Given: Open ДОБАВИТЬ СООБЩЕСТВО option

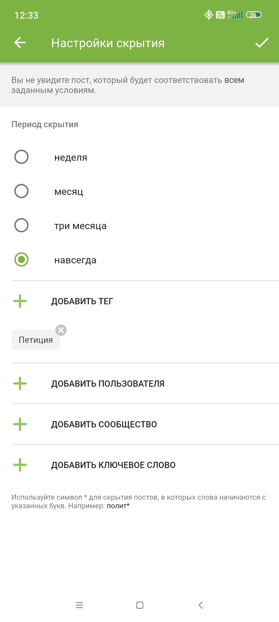Looking at the screenshot, I should [x=104, y=424].
